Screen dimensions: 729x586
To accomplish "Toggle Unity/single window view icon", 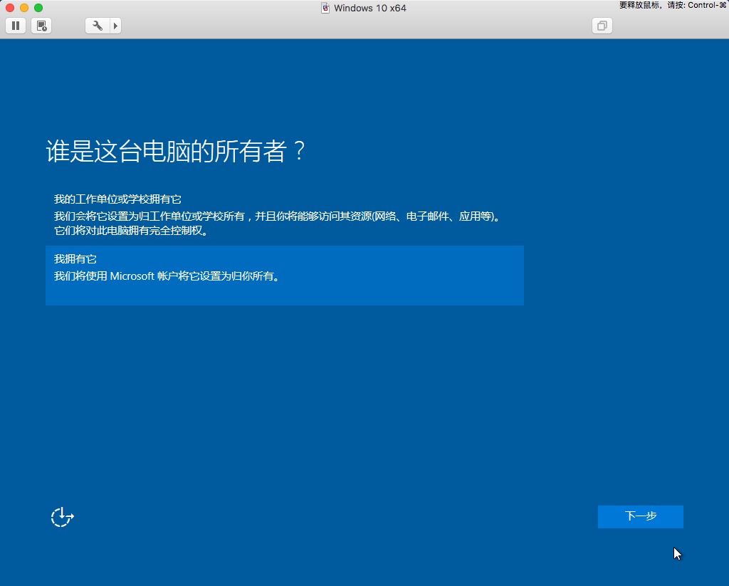I will 602,26.
